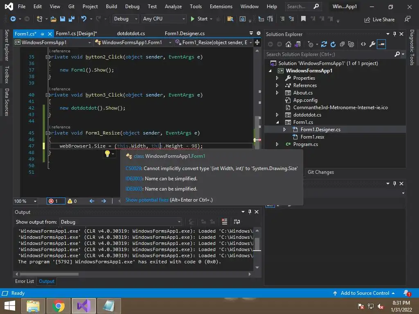Image resolution: width=419 pixels, height=314 pixels.
Task: Toggle auto-hide pin on Output panel
Action: click(250, 212)
